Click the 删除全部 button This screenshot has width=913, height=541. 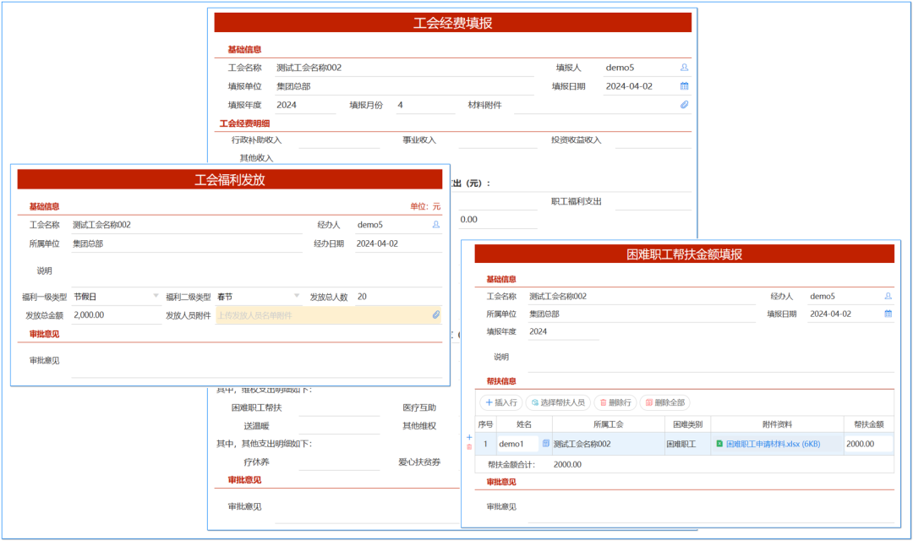(x=665, y=402)
